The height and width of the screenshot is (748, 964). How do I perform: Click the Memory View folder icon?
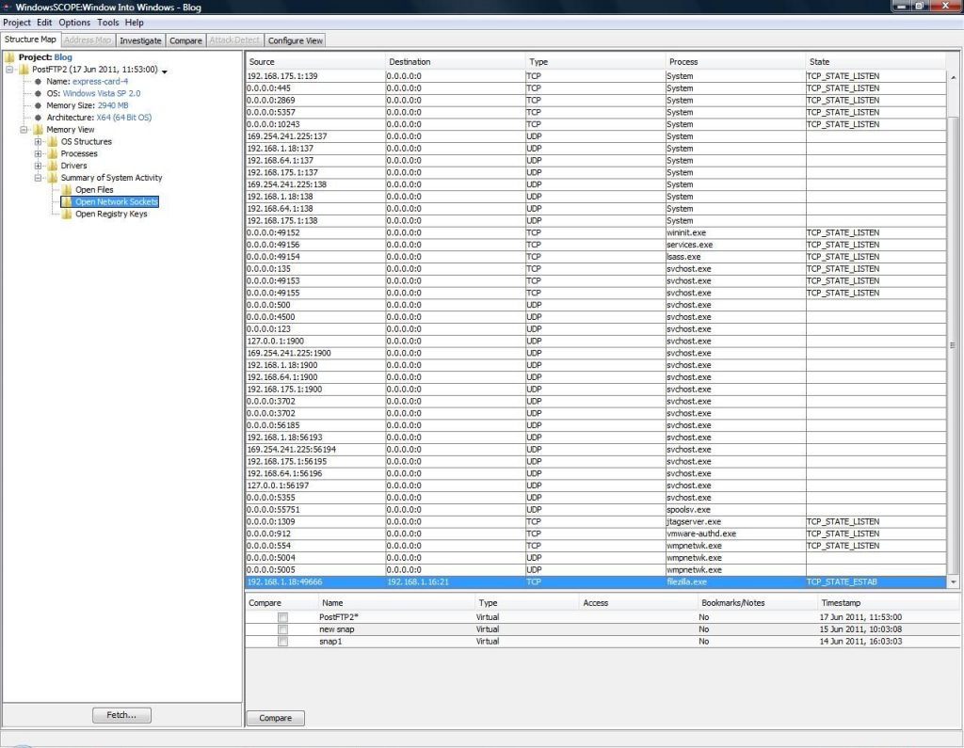click(38, 130)
